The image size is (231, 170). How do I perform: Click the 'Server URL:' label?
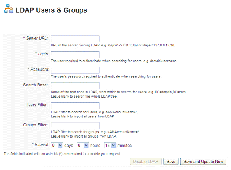point(36,38)
